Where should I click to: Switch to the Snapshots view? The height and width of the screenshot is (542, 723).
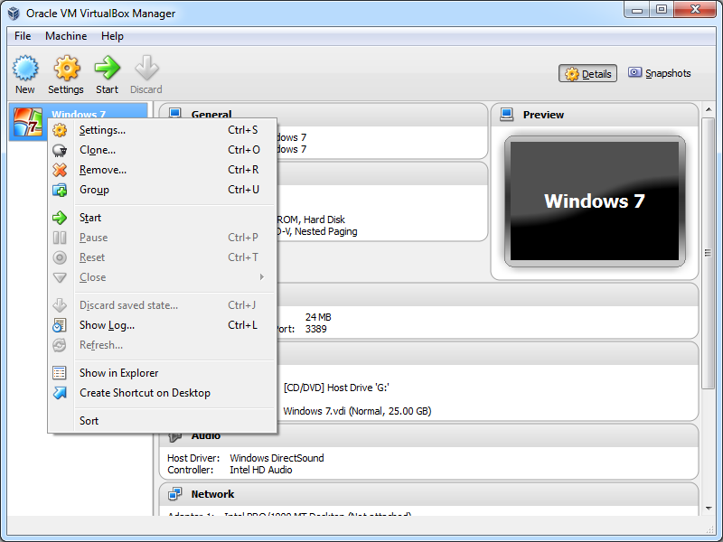click(660, 73)
